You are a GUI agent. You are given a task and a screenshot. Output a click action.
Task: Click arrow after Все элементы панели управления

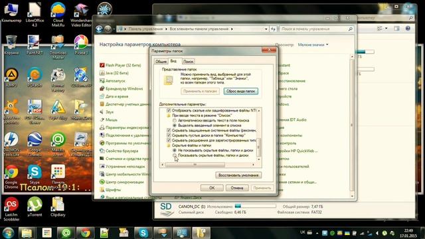click(232, 29)
